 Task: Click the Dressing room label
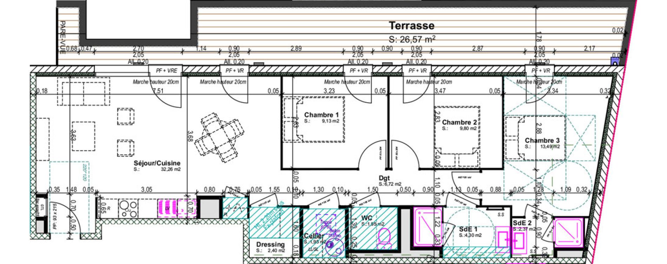pyautogui.click(x=270, y=244)
